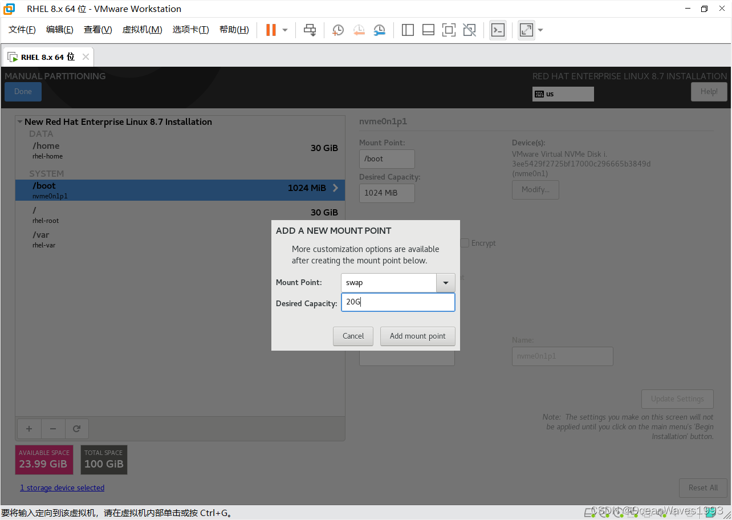Toggle the console view icon
Screen dimensions: 732x520
point(498,30)
